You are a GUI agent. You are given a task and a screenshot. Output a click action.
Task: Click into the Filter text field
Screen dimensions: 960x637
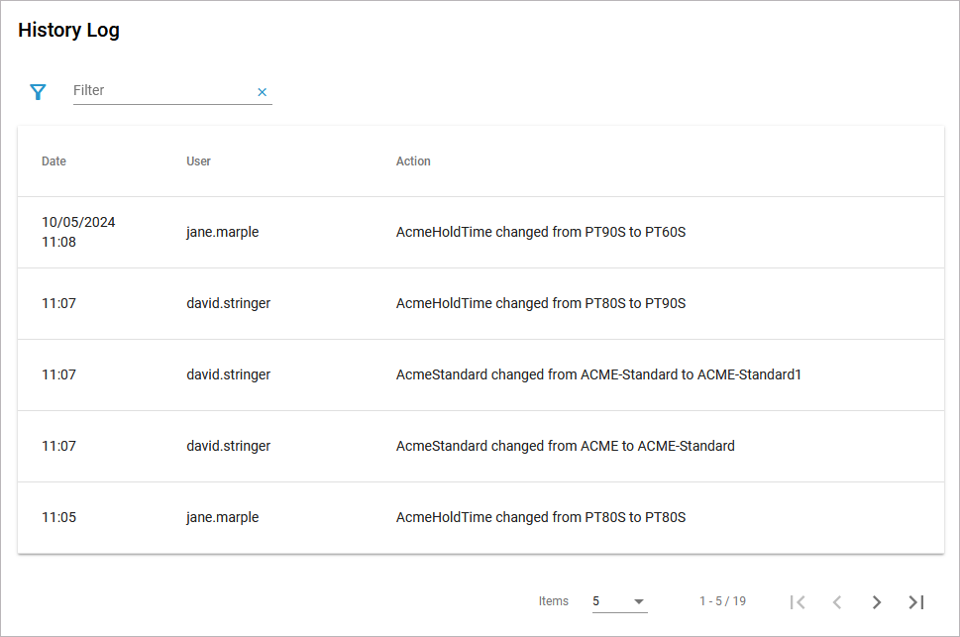pyautogui.click(x=159, y=90)
